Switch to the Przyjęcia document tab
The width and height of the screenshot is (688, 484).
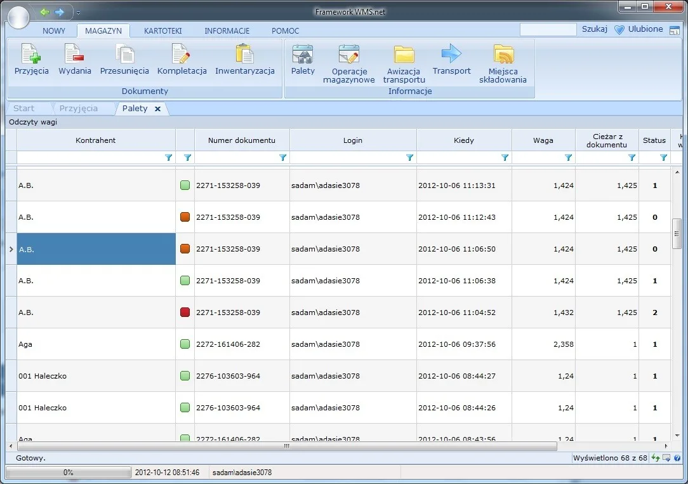pyautogui.click(x=79, y=109)
